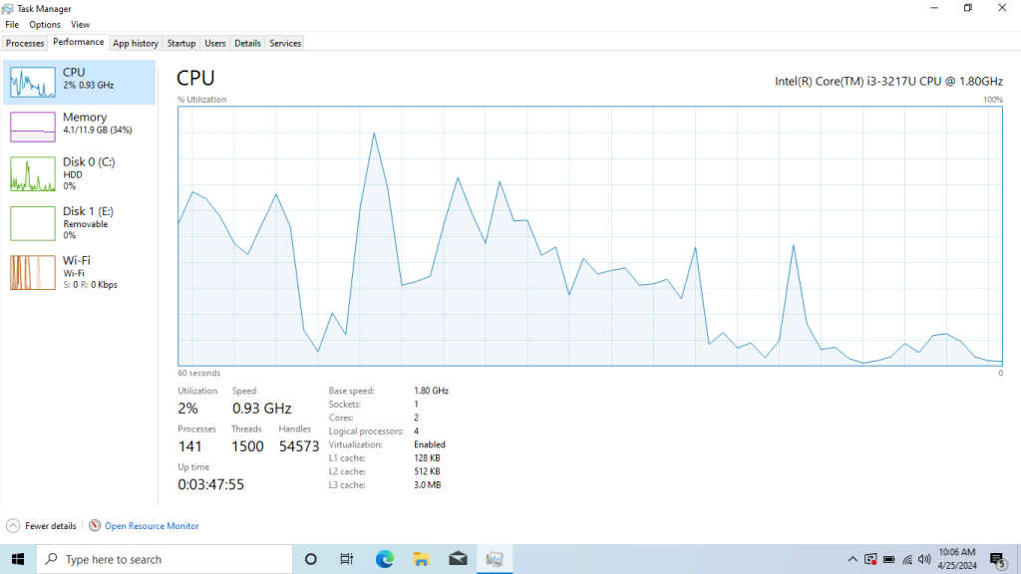This screenshot has width=1021, height=574.
Task: Switch to the Processes tab
Action: (x=24, y=43)
